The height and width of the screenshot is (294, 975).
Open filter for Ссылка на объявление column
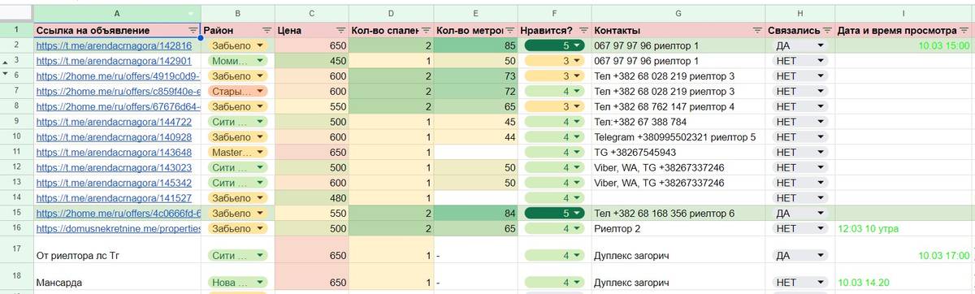193,29
